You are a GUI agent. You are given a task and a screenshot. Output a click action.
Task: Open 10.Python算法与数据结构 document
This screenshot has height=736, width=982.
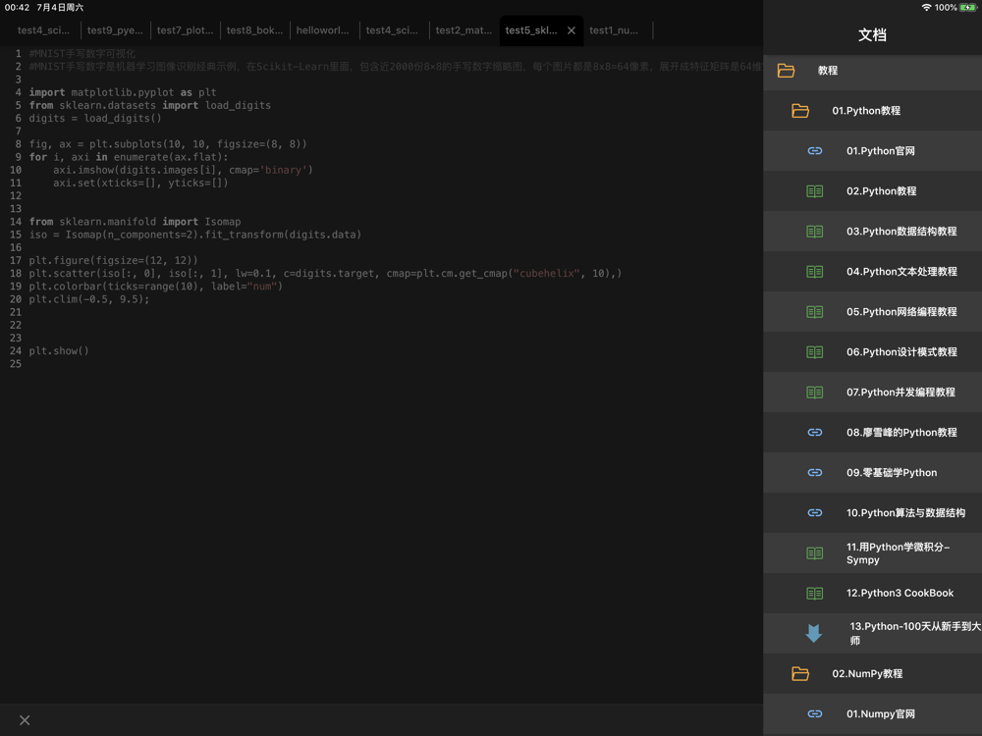point(904,513)
